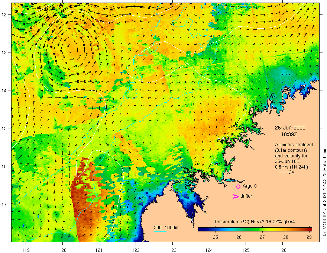Click longitude axis label 123

click(172, 250)
